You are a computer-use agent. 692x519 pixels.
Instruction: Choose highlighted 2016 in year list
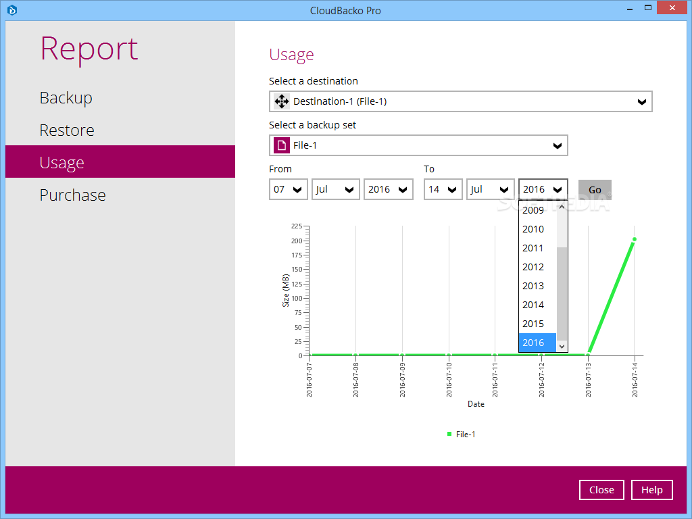537,343
